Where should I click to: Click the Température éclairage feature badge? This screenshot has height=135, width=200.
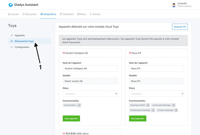[142, 110]
